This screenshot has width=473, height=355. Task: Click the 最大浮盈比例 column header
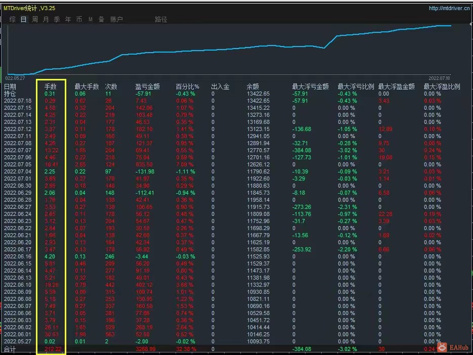coord(442,86)
